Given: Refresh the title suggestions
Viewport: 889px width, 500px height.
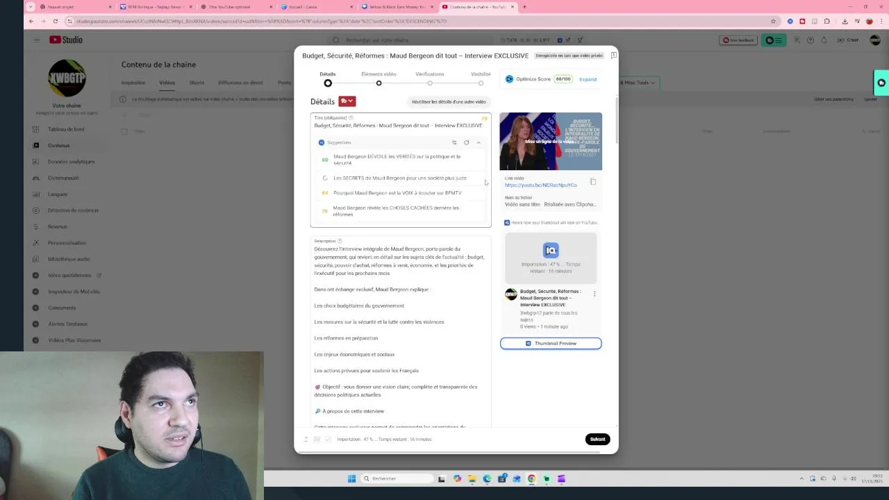Looking at the screenshot, I should tap(466, 142).
